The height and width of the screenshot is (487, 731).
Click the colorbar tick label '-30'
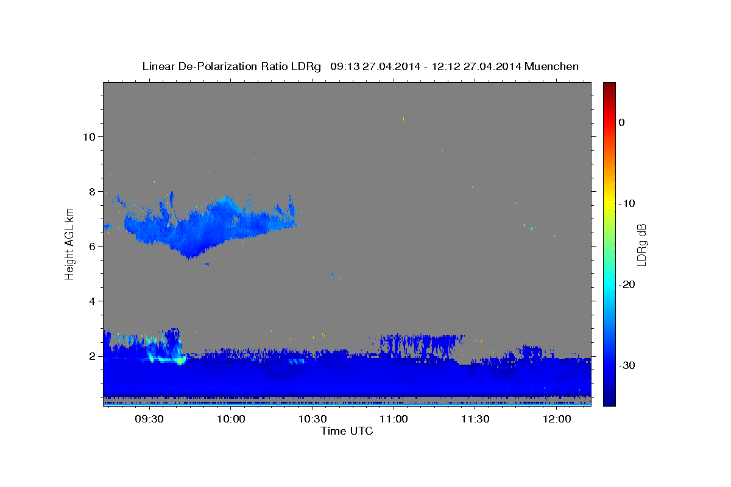point(627,365)
